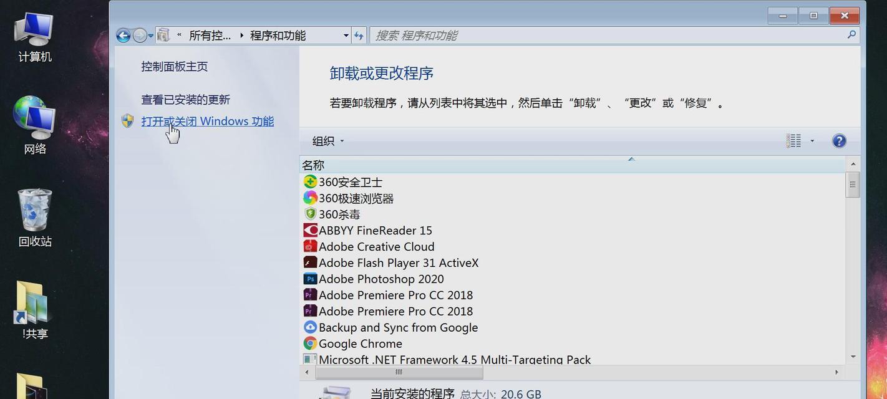Click the back navigation arrow
The width and height of the screenshot is (887, 399).
[123, 36]
